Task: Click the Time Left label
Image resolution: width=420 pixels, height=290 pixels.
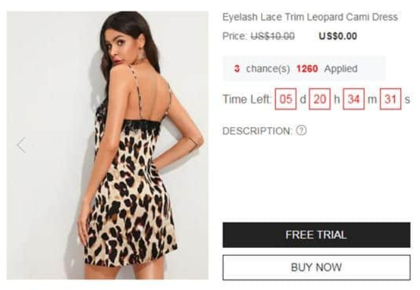Action: [247, 99]
